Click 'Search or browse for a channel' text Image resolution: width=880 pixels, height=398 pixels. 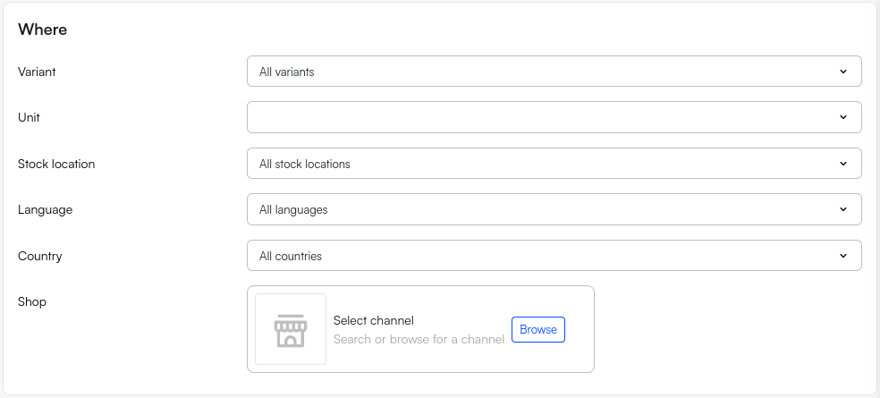coord(419,339)
